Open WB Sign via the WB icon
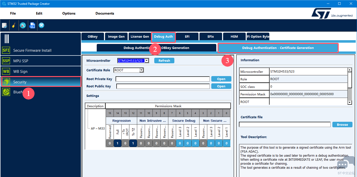Image resolution: width=357 pixels, height=177 pixels. click(6, 71)
